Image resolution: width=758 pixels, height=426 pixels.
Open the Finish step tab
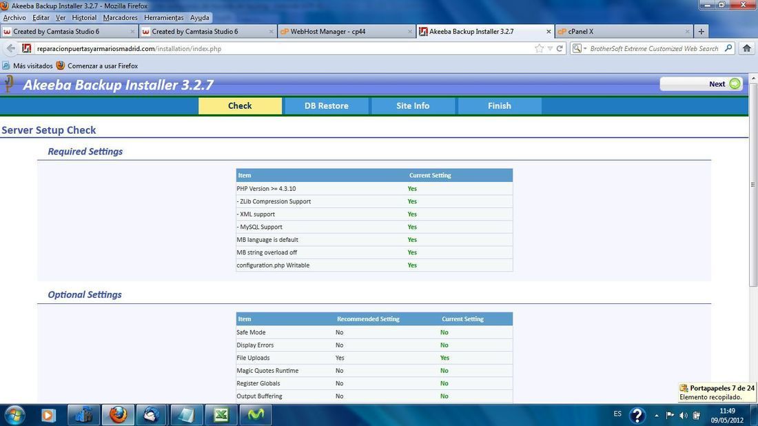[500, 106]
